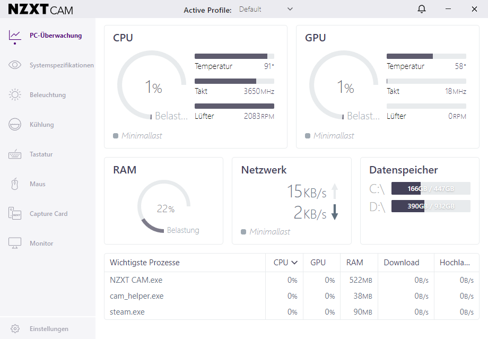The image size is (488, 339).
Task: Click the CPU Temperatur bar
Action: click(234, 56)
